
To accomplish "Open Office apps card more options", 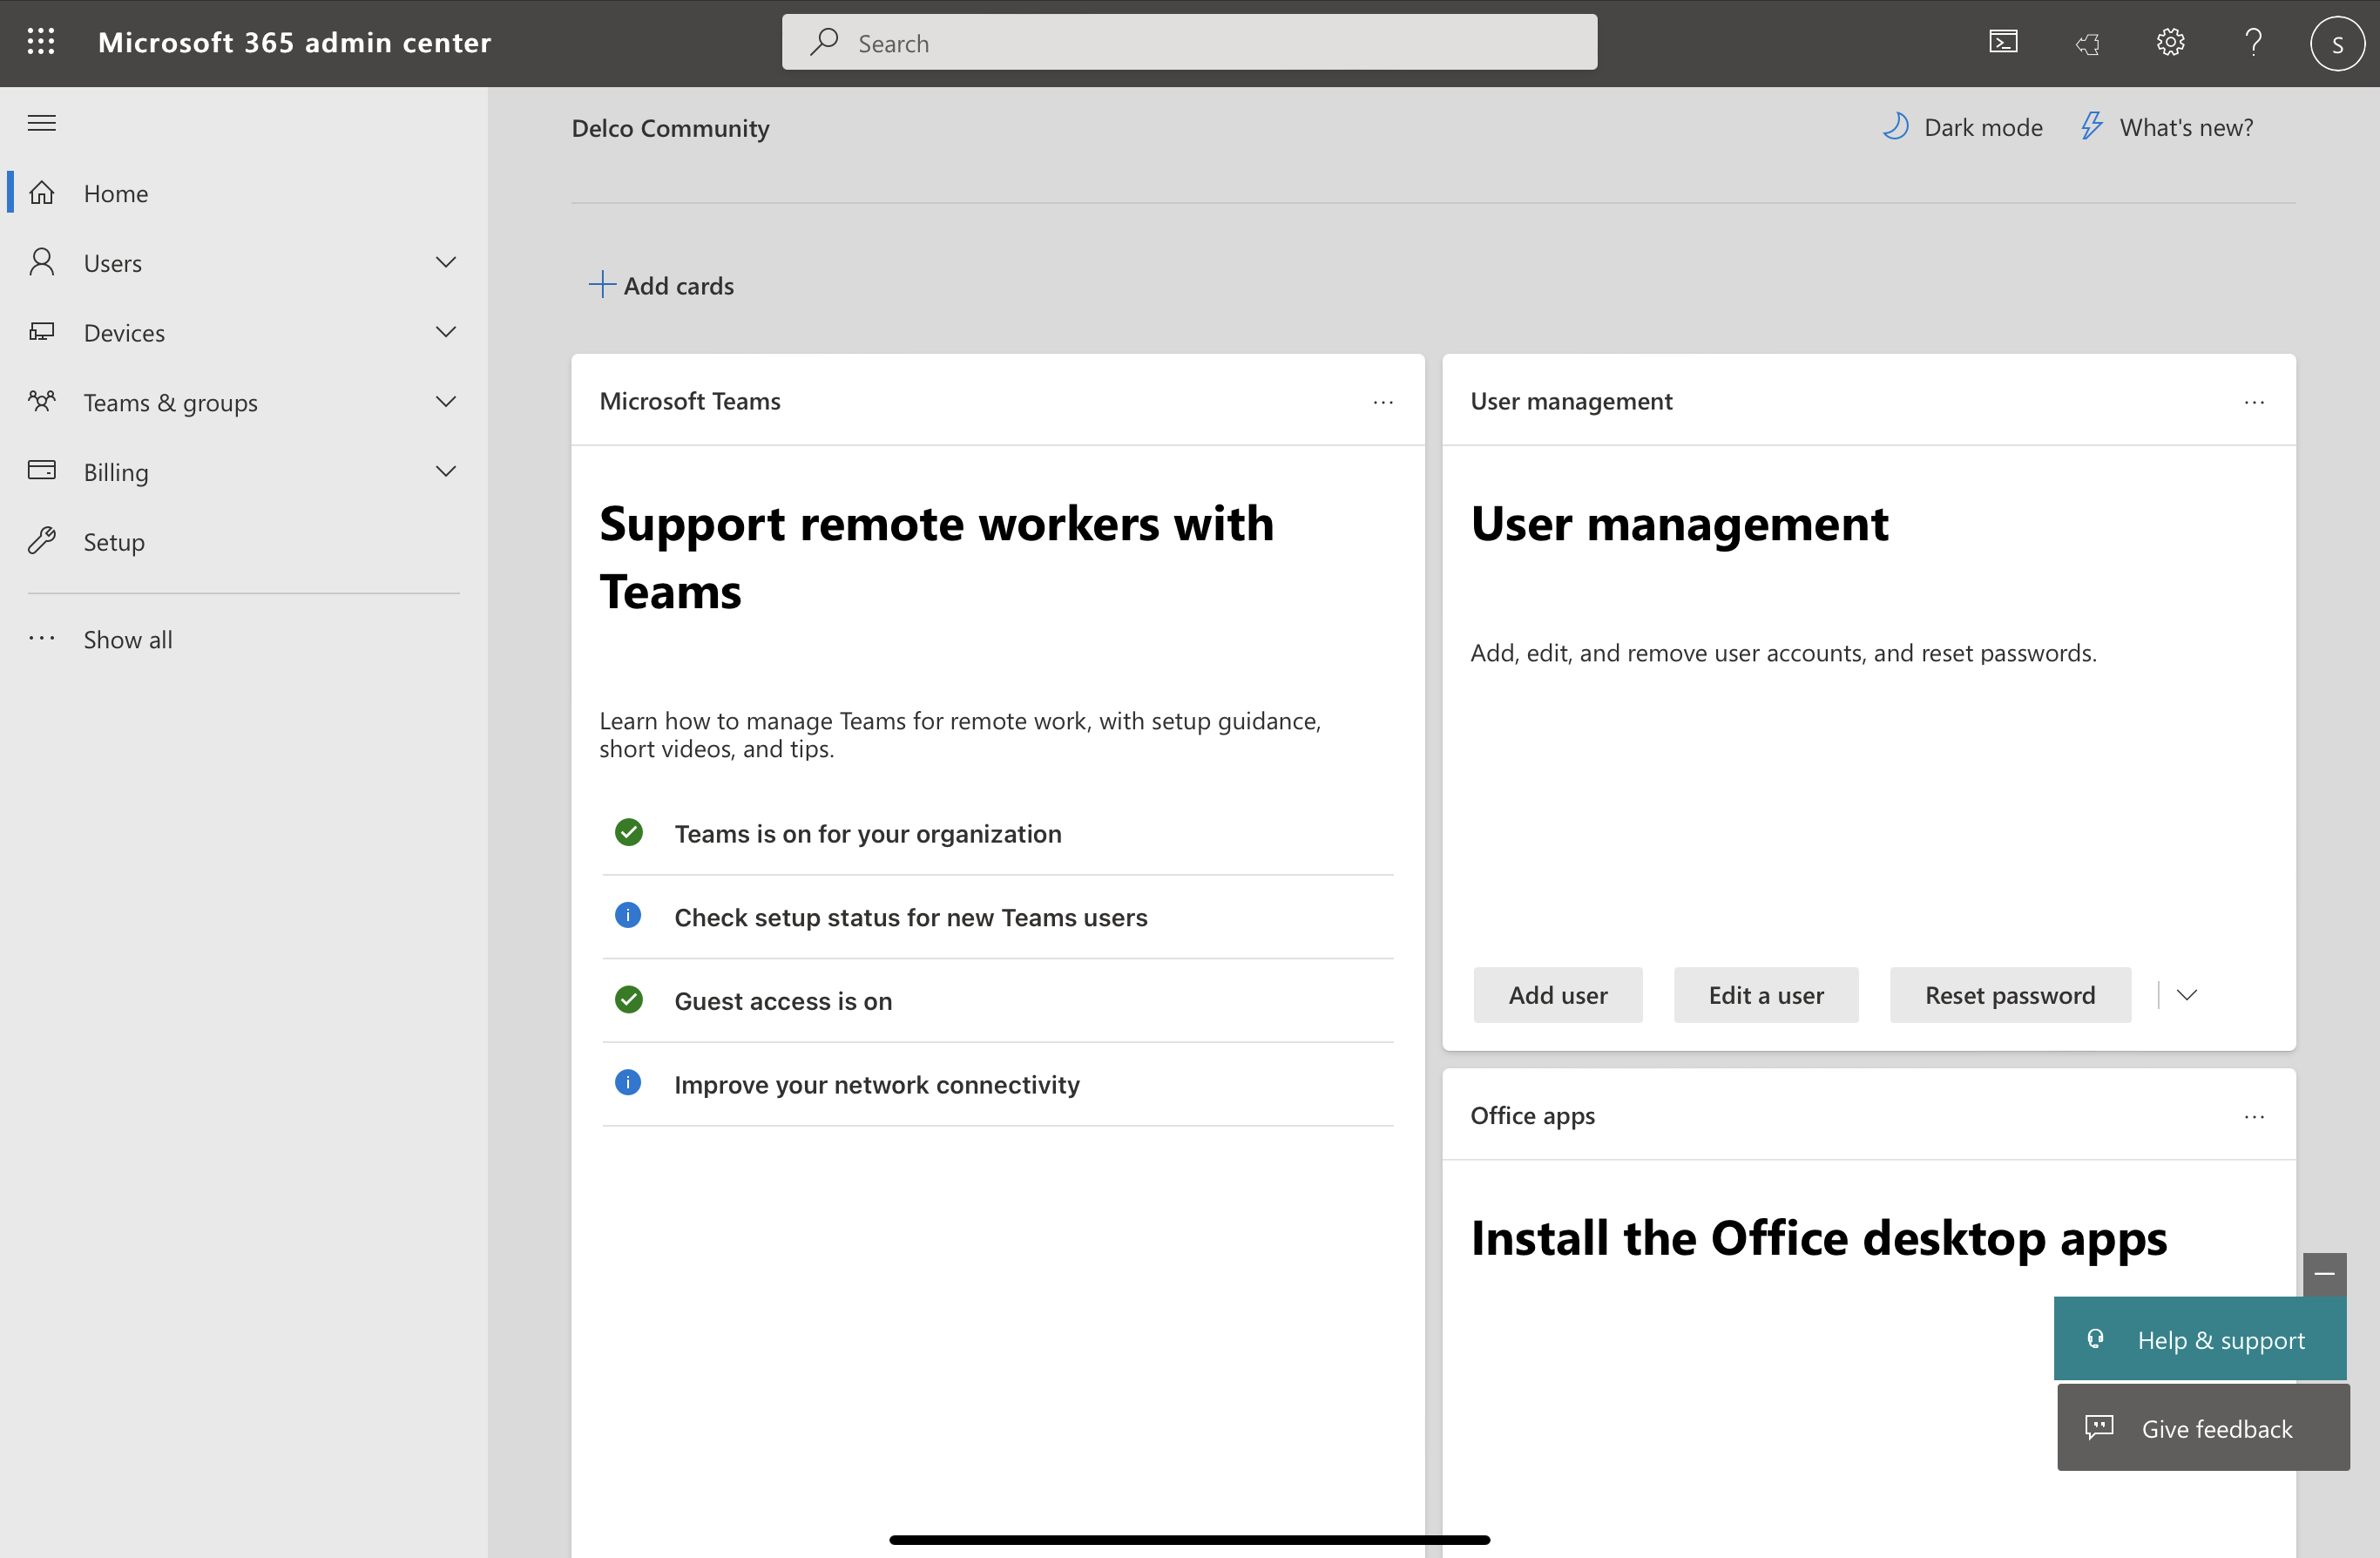I will tap(2254, 1116).
